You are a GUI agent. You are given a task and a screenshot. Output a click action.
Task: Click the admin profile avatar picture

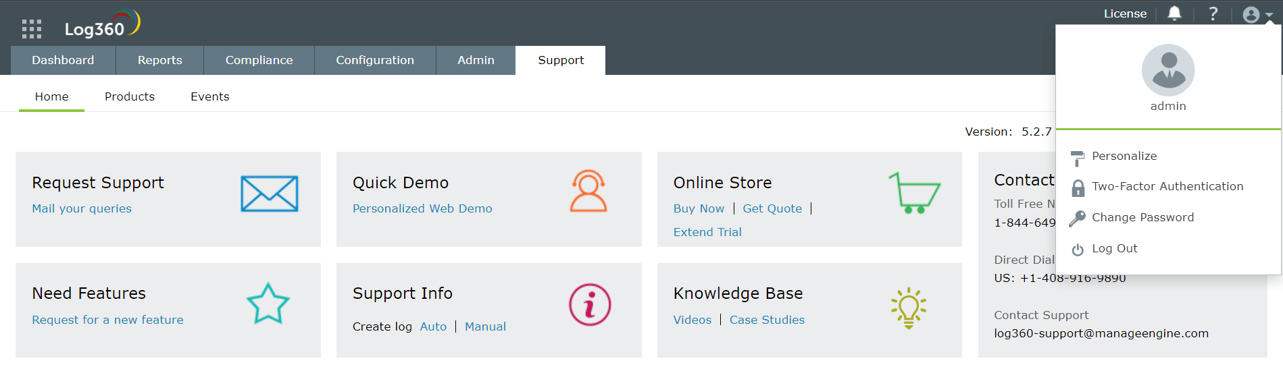coord(1168,70)
